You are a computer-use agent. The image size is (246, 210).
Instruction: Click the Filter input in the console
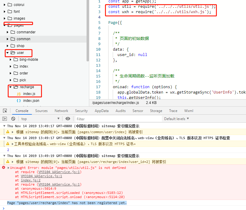point(119,119)
